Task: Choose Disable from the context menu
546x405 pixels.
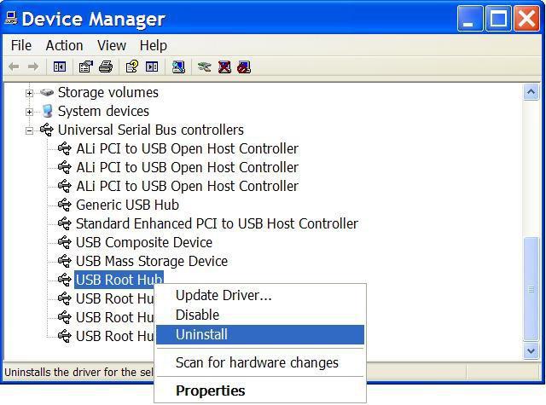Action: 260,315
